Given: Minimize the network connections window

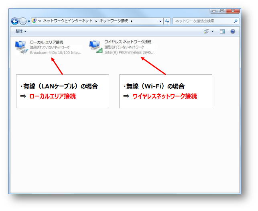Looking at the screenshot, I should point(214,11).
